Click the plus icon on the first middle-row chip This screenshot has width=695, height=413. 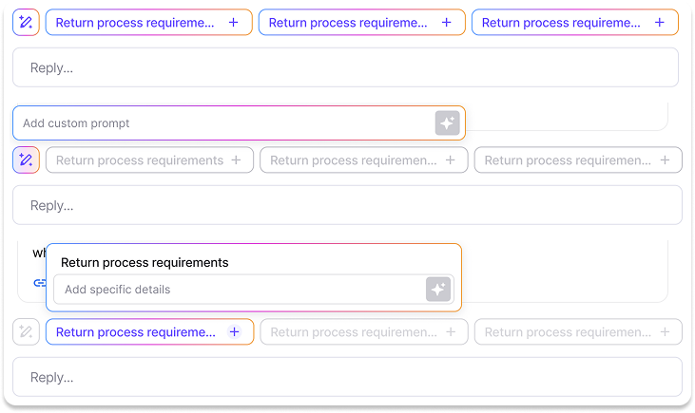pos(236,160)
